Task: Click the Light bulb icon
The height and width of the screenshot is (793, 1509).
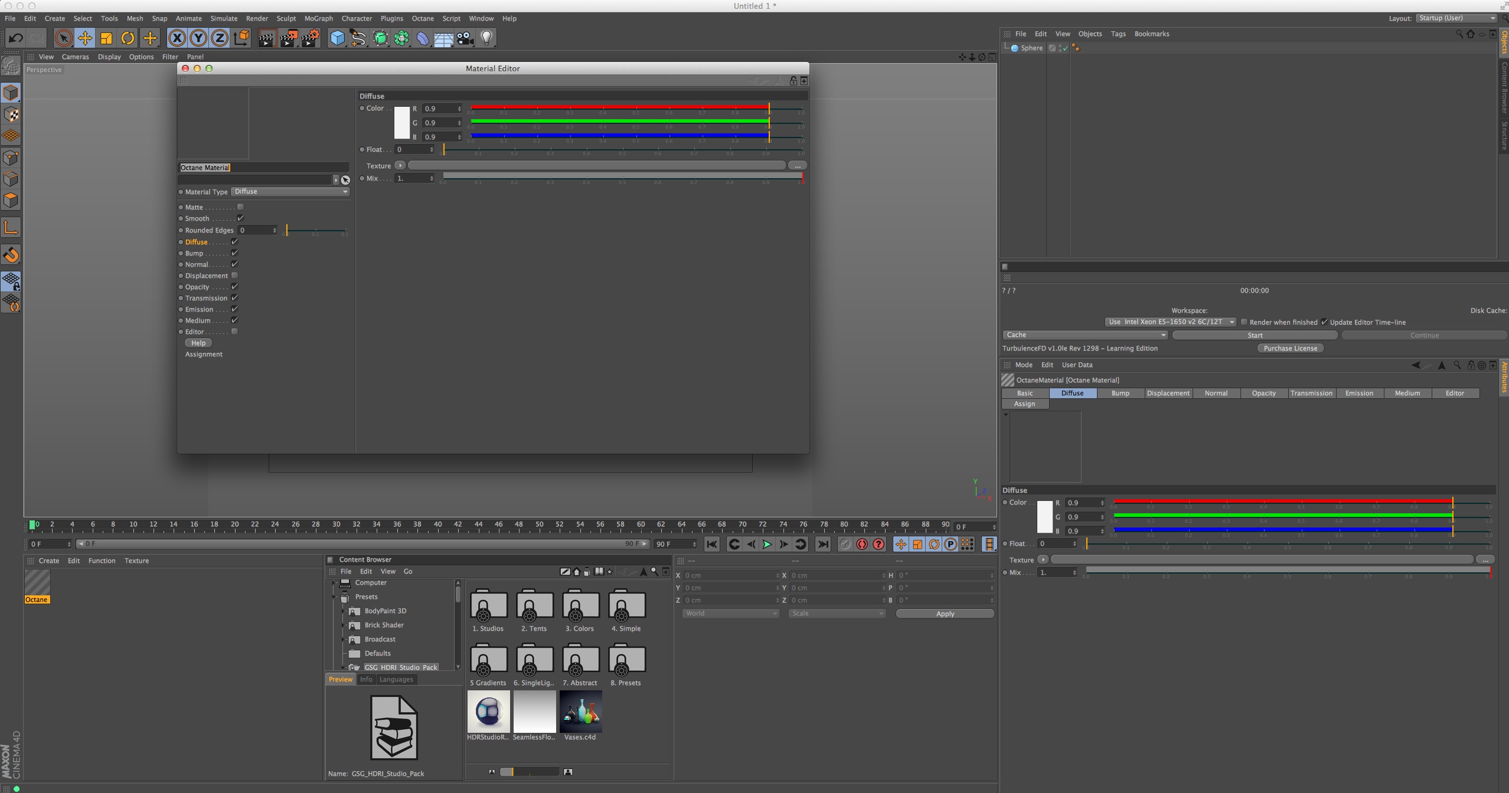Action: tap(486, 38)
